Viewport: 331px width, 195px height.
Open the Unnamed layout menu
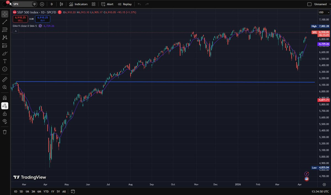pyautogui.click(x=321, y=4)
